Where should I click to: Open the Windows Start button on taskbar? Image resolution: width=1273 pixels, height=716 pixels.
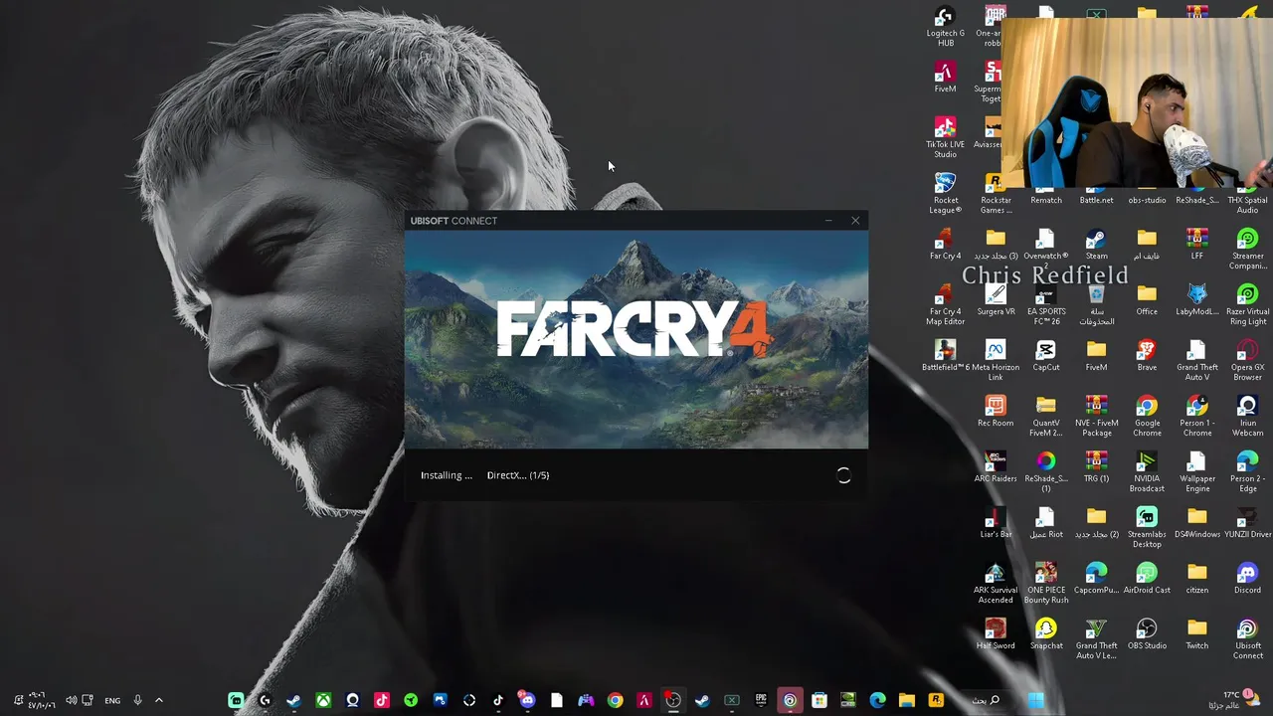1035,700
